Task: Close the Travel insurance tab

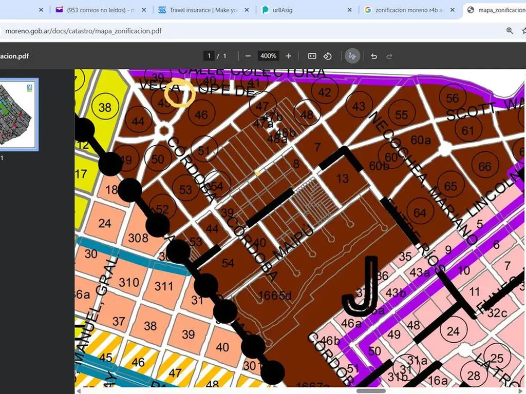Action: tap(247, 10)
